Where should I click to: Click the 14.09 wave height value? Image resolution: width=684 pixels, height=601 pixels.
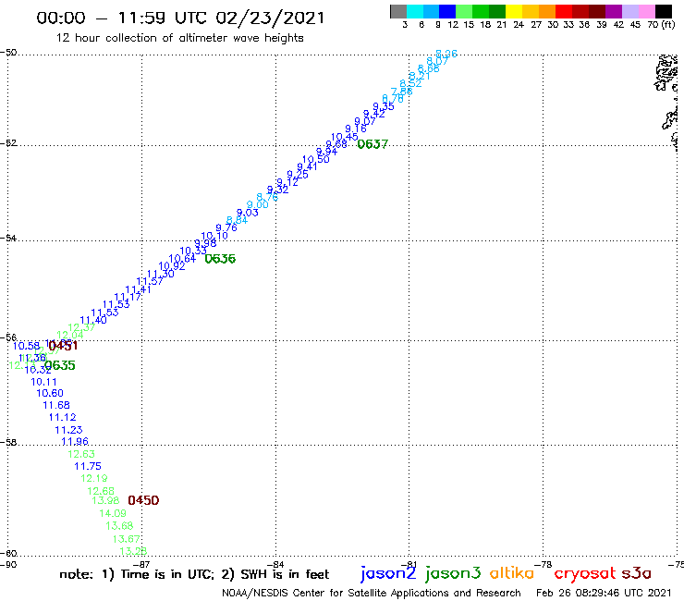pos(113,513)
